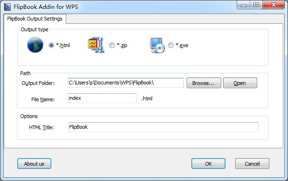Maximize the FlipBook Addin window
The height and width of the screenshot is (181, 288).
click(x=256, y=5)
